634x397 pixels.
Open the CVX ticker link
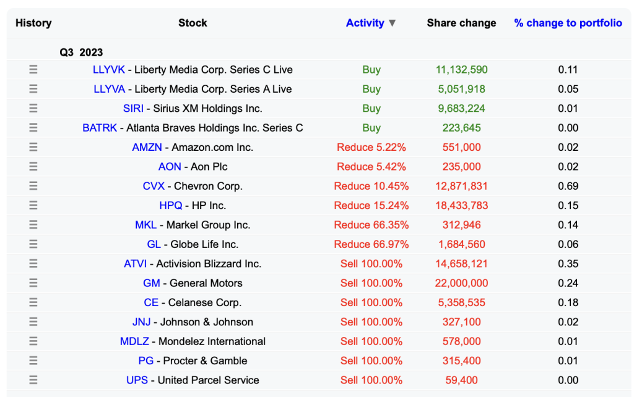click(154, 186)
